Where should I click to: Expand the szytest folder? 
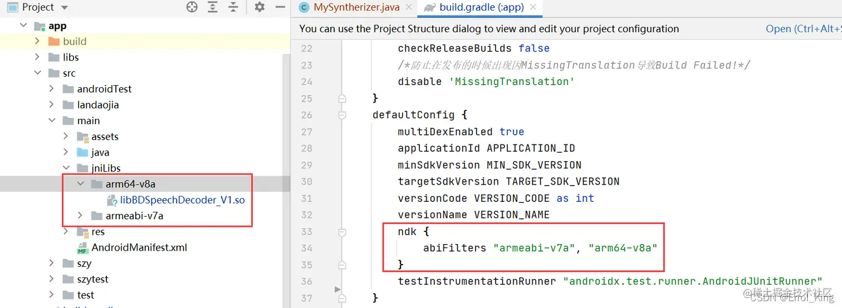(51, 279)
